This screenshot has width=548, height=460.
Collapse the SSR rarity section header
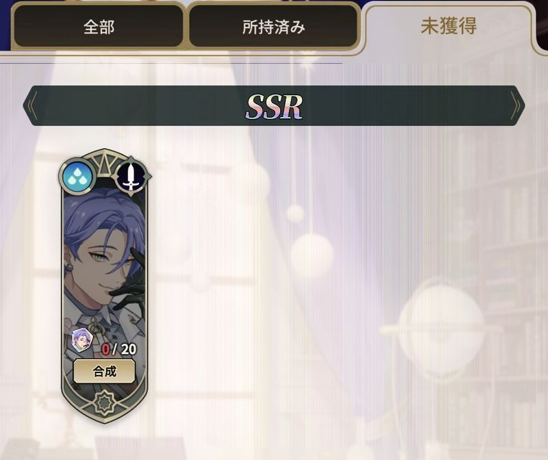274,105
